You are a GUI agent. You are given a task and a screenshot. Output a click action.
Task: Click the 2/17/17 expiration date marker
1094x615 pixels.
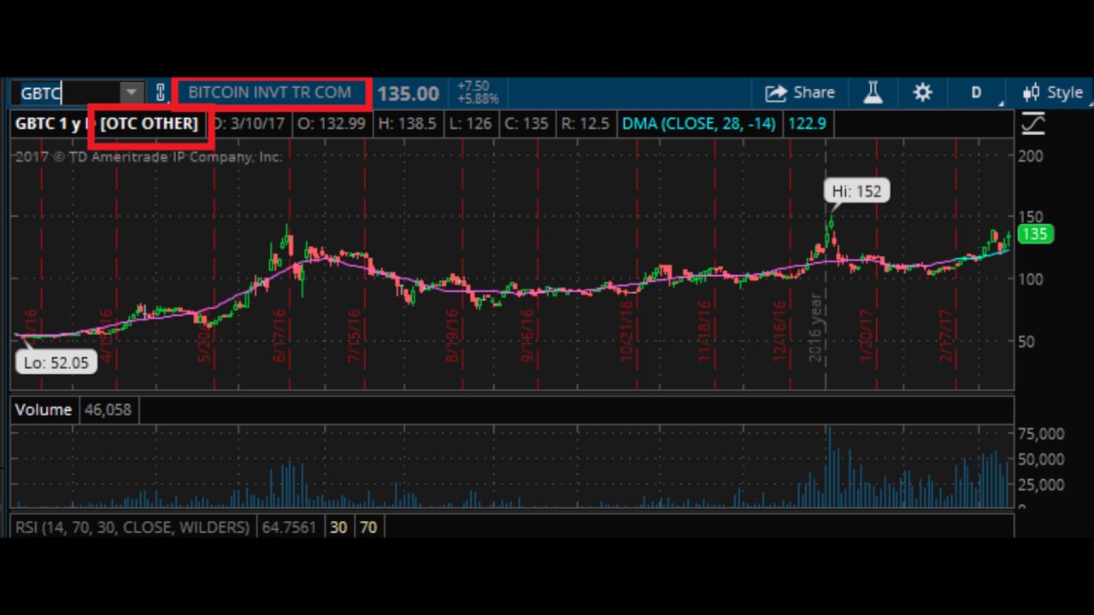pos(945,336)
